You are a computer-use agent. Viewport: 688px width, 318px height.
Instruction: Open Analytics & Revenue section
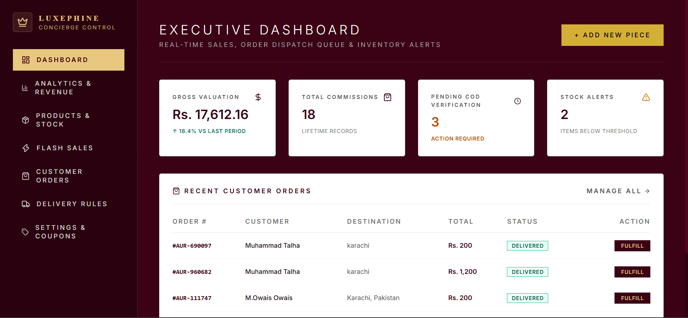coord(68,88)
